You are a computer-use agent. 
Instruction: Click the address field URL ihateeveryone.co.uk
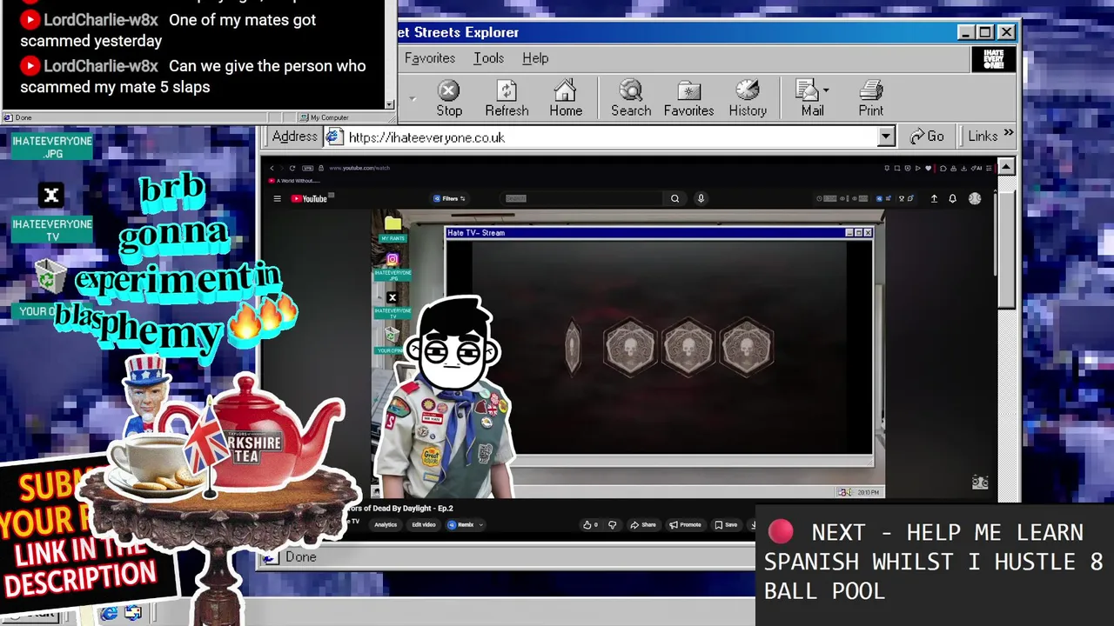[426, 137]
